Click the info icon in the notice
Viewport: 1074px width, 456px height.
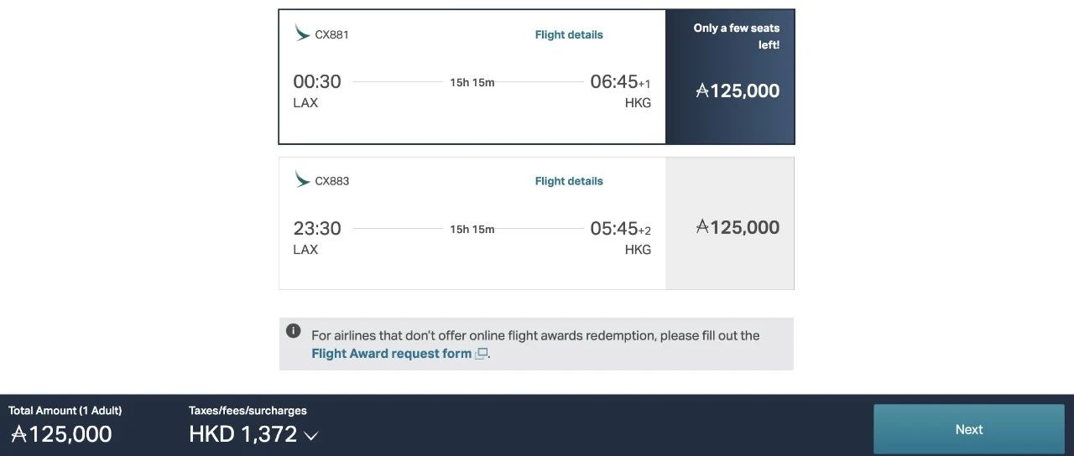point(293,331)
